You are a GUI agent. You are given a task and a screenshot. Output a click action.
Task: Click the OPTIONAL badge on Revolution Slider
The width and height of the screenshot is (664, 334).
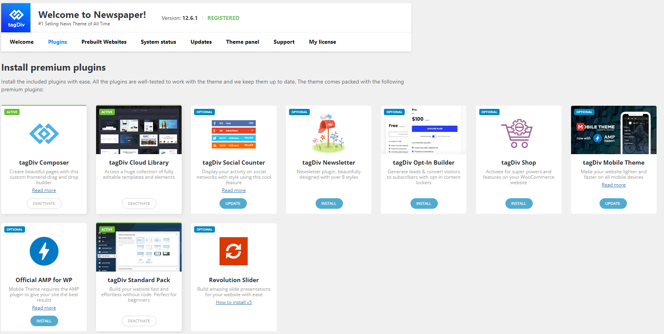[204, 229]
